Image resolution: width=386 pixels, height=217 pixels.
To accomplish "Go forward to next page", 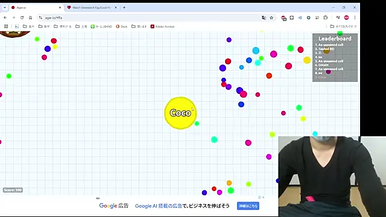I will [13, 17].
